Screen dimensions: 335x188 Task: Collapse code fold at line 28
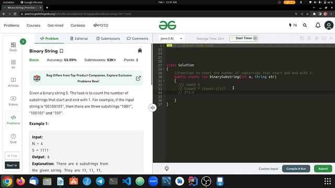click(164, 69)
